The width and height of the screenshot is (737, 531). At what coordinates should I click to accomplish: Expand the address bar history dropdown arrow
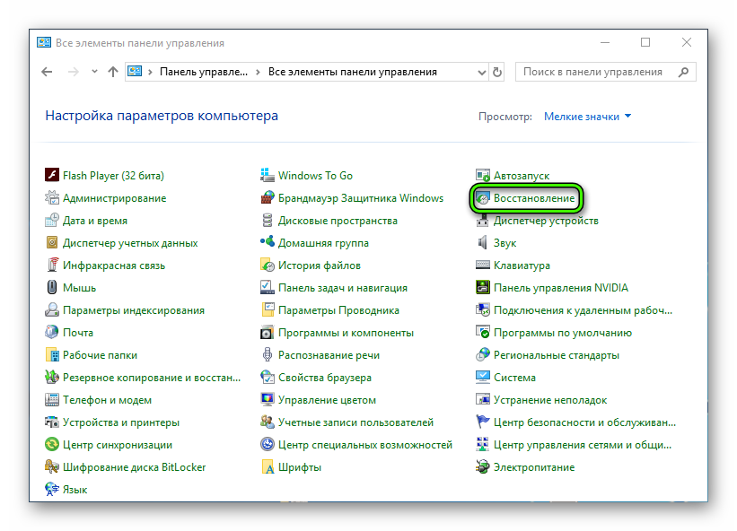480,72
